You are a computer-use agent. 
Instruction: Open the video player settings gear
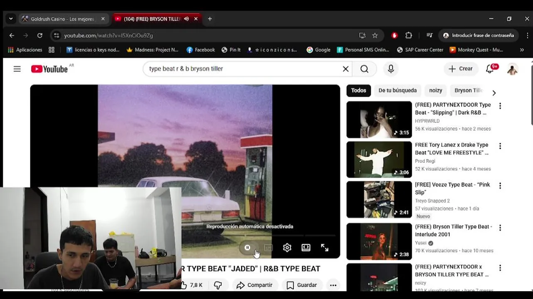[287, 248]
